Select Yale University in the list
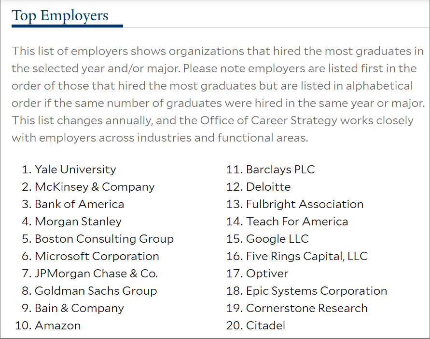430x339 pixels. [x=75, y=169]
